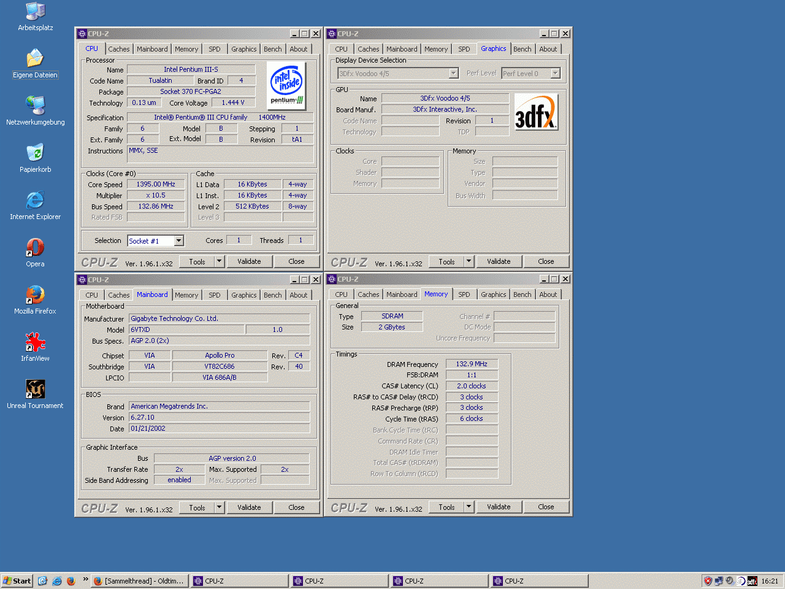Viewport: 785px width, 589px height.
Task: Click the Gigabyte Technology manufacturer field
Action: pos(220,318)
